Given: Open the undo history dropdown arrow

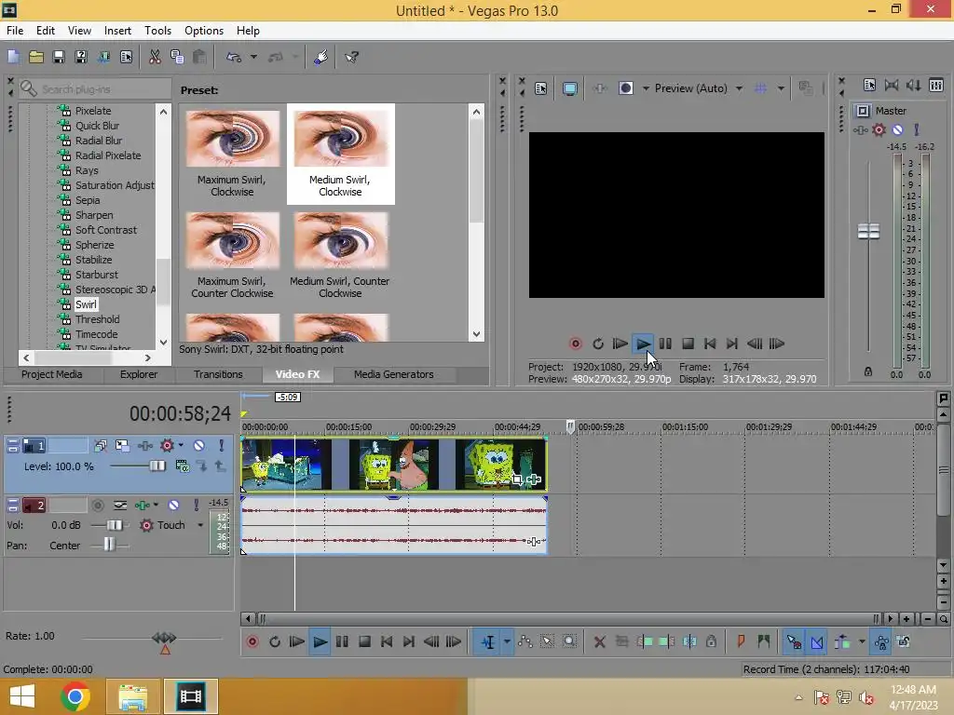Looking at the screenshot, I should 253,57.
